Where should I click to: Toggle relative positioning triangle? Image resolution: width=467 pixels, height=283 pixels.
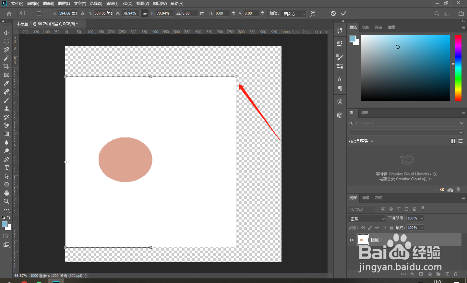(83, 13)
